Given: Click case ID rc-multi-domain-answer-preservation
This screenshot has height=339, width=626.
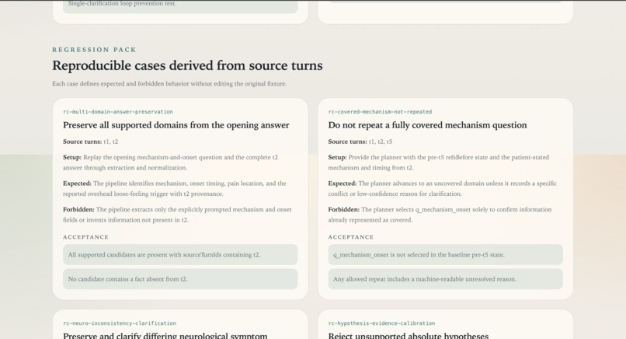Looking at the screenshot, I should click(118, 111).
